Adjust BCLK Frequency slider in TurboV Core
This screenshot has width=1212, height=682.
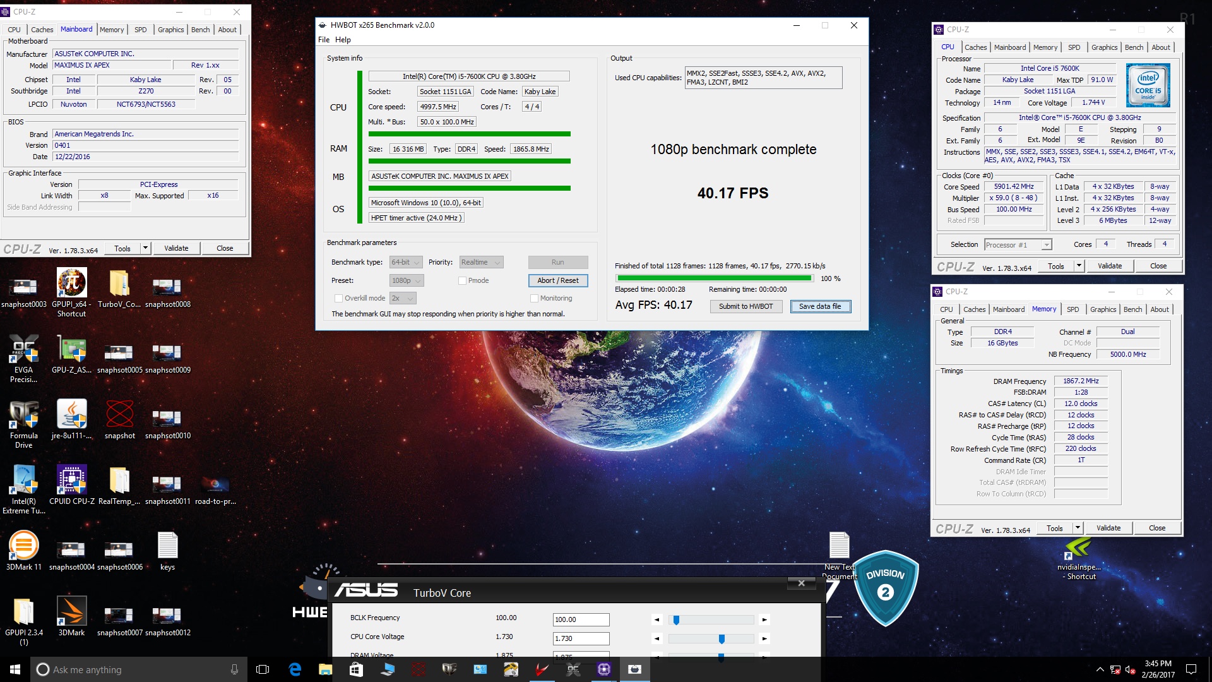coord(711,620)
